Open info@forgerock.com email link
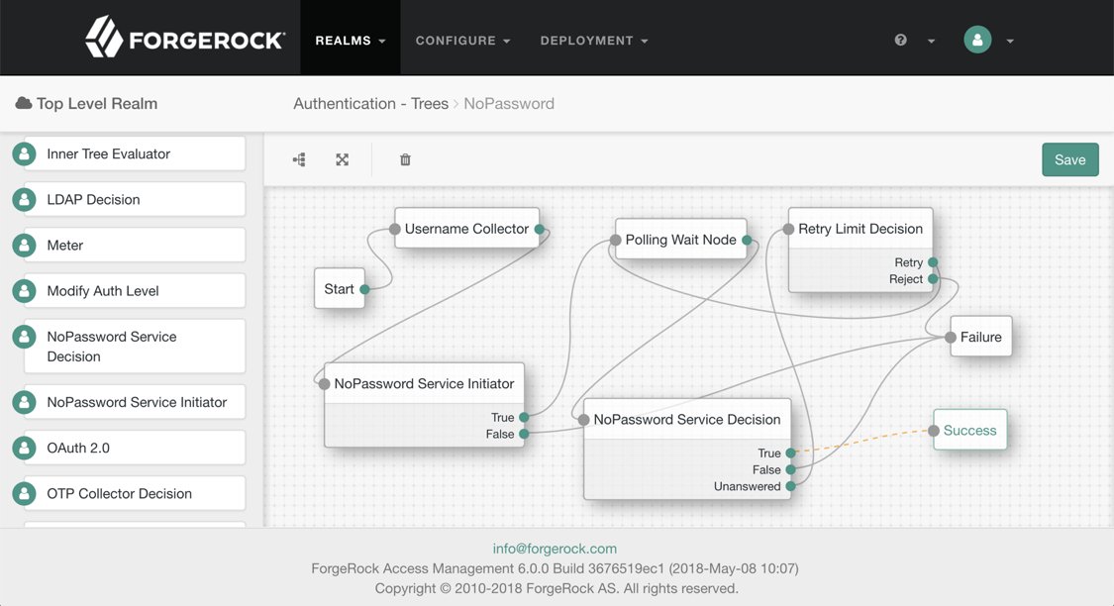The height and width of the screenshot is (606, 1114). [x=555, y=549]
